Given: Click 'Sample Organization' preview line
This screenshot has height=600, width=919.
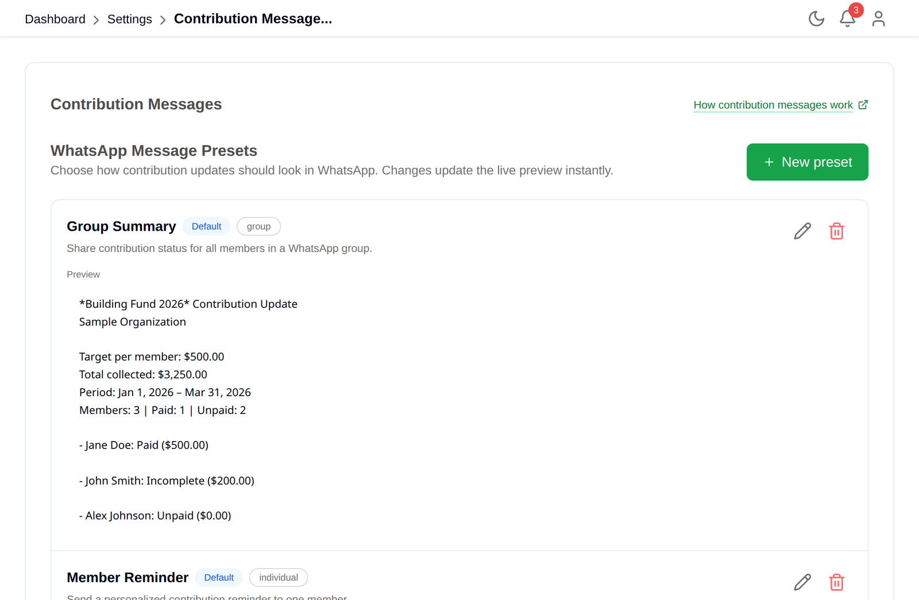Looking at the screenshot, I should (x=133, y=322).
